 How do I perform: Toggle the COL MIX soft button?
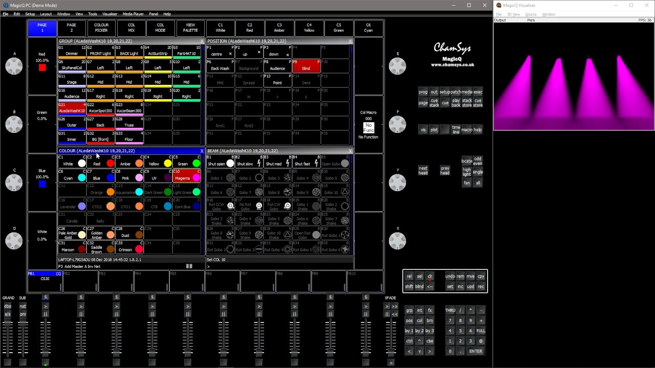131,28
